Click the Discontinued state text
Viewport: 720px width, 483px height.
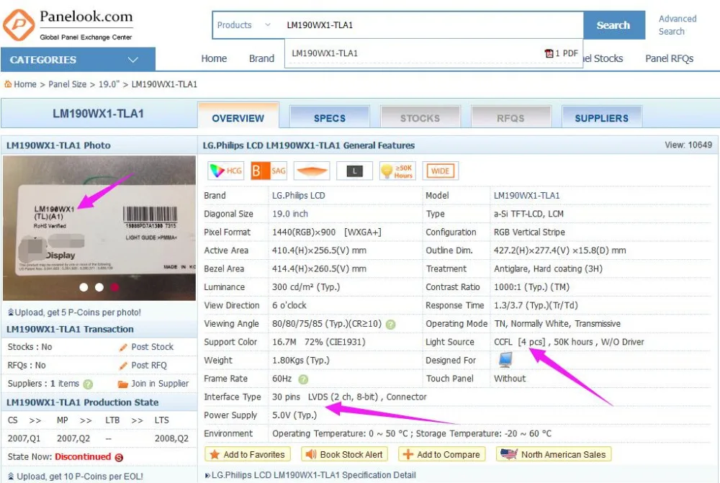[83, 457]
